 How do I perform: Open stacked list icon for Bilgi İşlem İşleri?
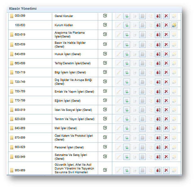click(142, 73)
